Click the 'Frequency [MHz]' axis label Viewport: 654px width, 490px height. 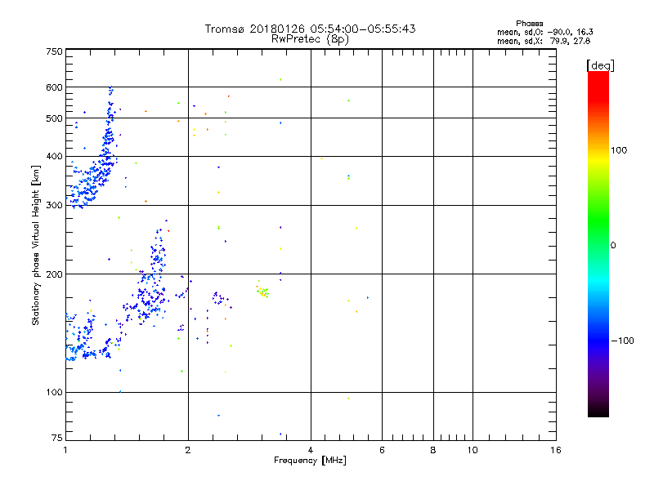310,461
